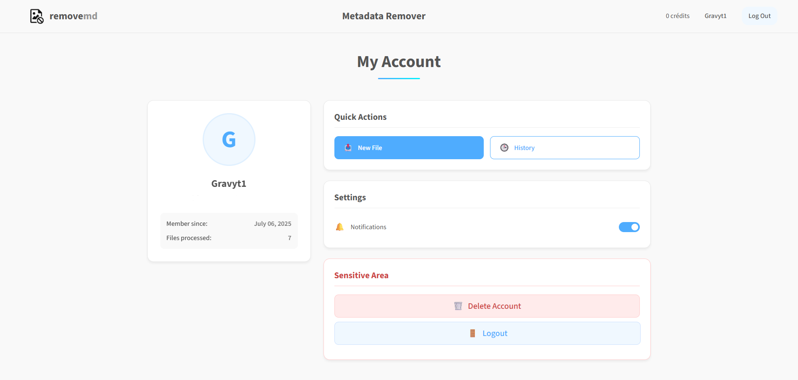Click the removemd logo icon
The width and height of the screenshot is (798, 380).
click(x=37, y=16)
